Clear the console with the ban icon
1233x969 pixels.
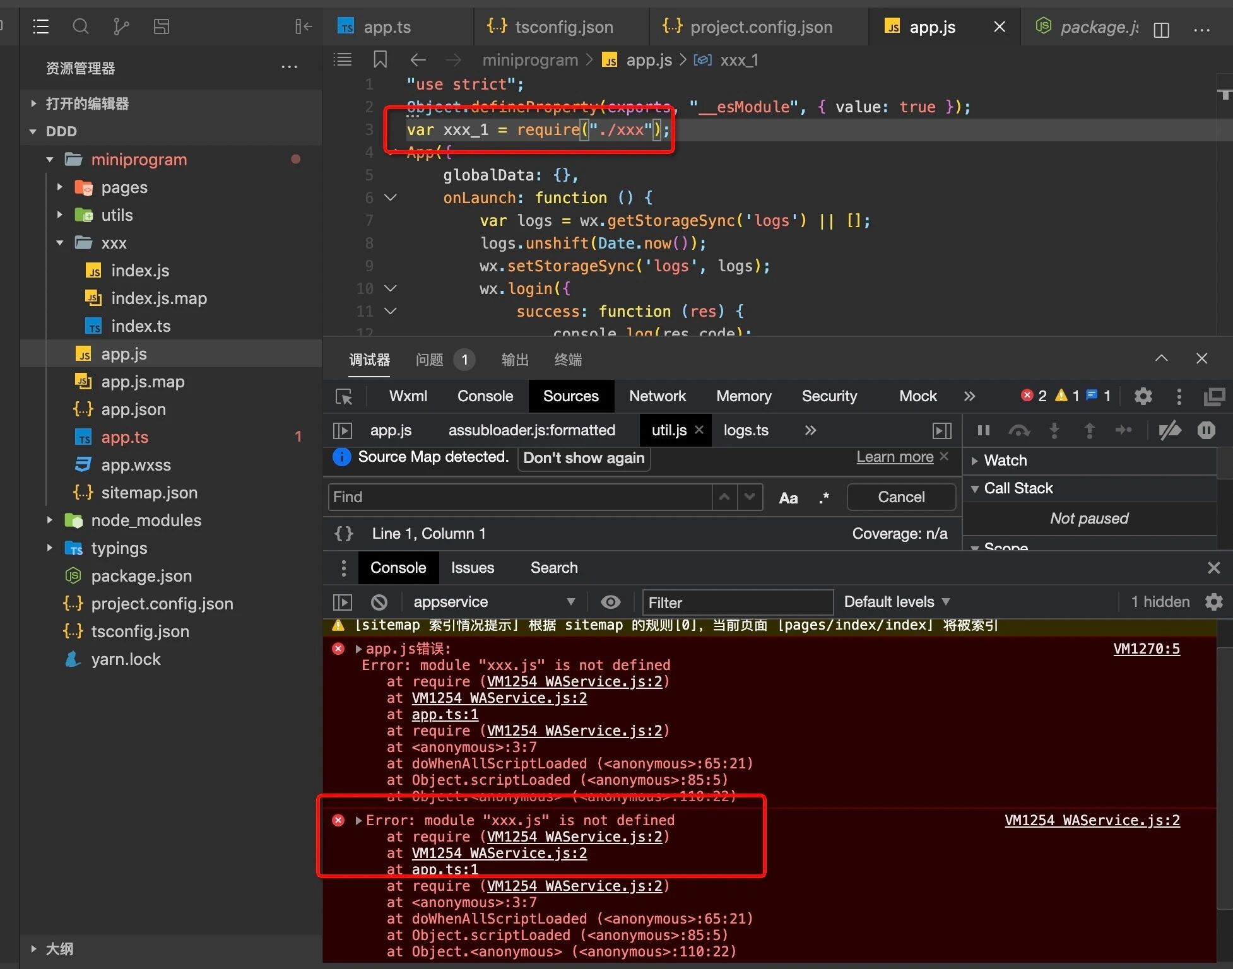(379, 602)
